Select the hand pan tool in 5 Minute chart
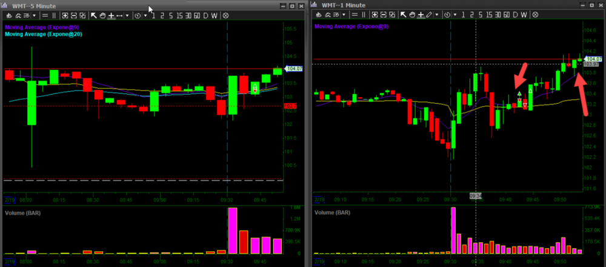The height and width of the screenshot is (267, 606). tap(102, 15)
